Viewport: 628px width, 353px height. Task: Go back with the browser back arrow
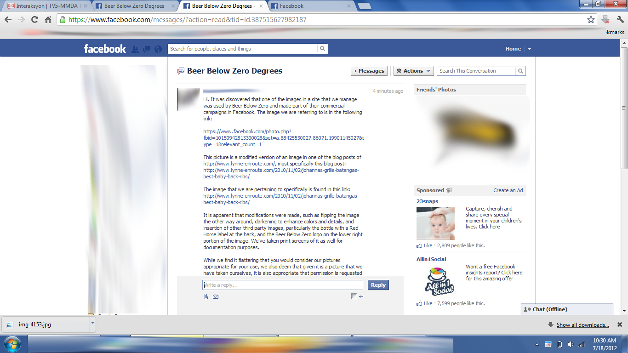click(8, 20)
